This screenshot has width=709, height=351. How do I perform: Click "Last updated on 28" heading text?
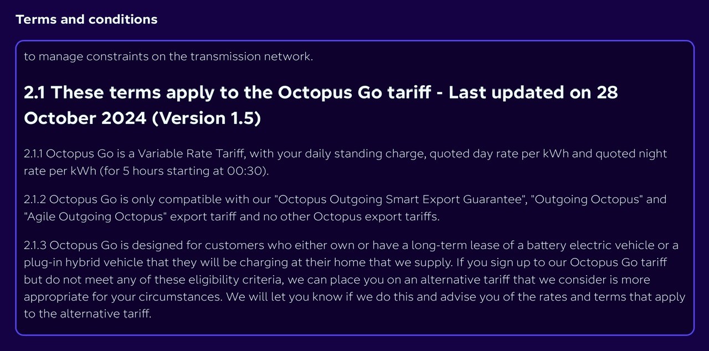[533, 92]
